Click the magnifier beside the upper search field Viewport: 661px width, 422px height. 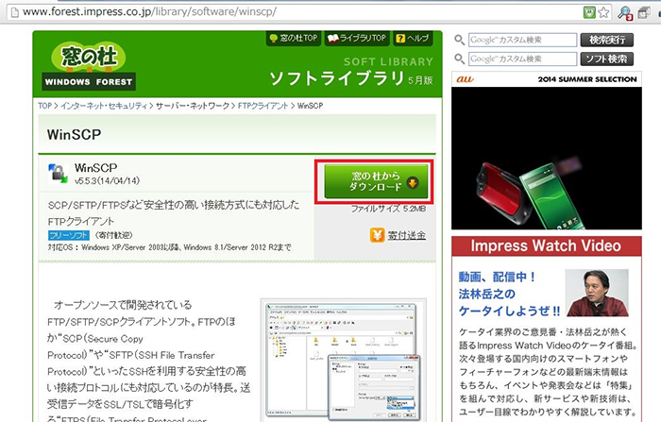click(x=459, y=40)
